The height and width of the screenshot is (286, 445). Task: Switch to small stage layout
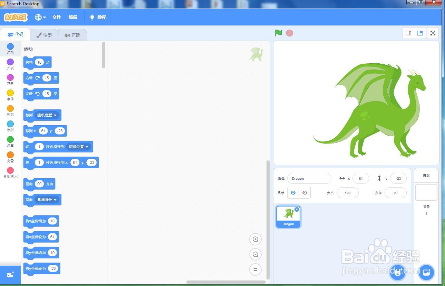click(x=408, y=33)
